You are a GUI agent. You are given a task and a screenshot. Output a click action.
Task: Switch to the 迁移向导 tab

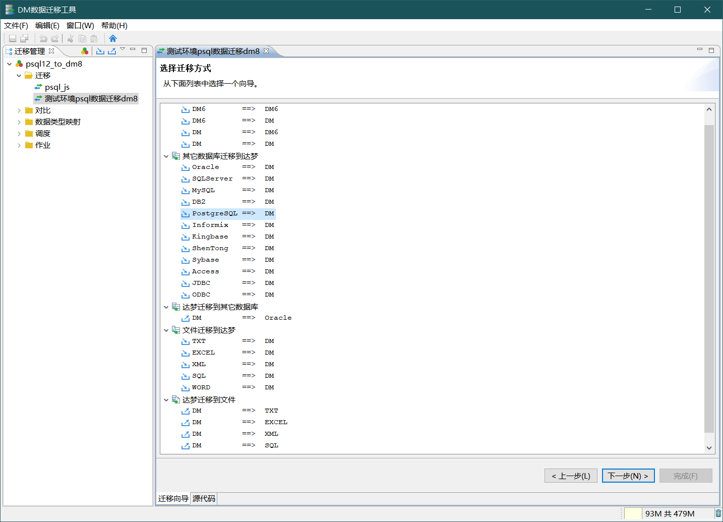tap(173, 498)
